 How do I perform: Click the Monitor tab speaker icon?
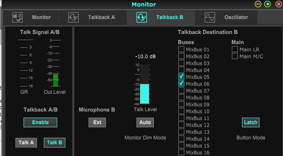point(17,17)
